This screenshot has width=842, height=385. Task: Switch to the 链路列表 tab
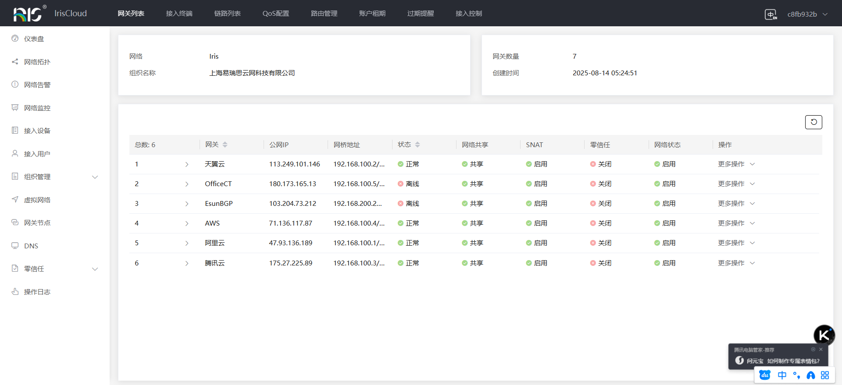click(x=227, y=14)
